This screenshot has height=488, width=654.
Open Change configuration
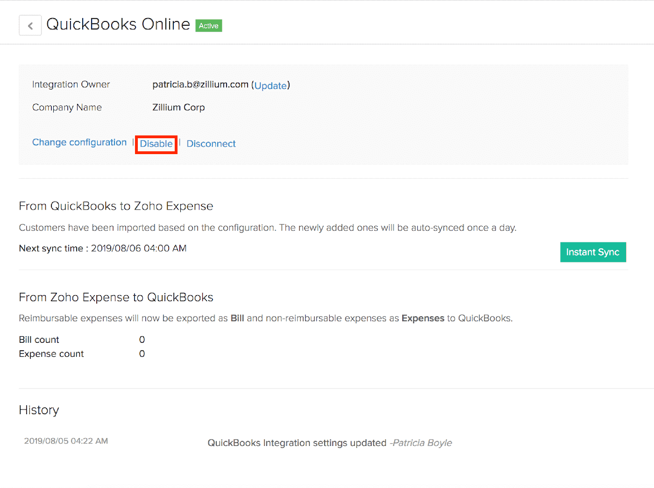tap(79, 142)
